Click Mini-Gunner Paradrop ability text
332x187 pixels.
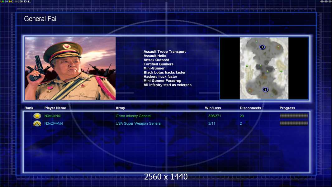162,81
